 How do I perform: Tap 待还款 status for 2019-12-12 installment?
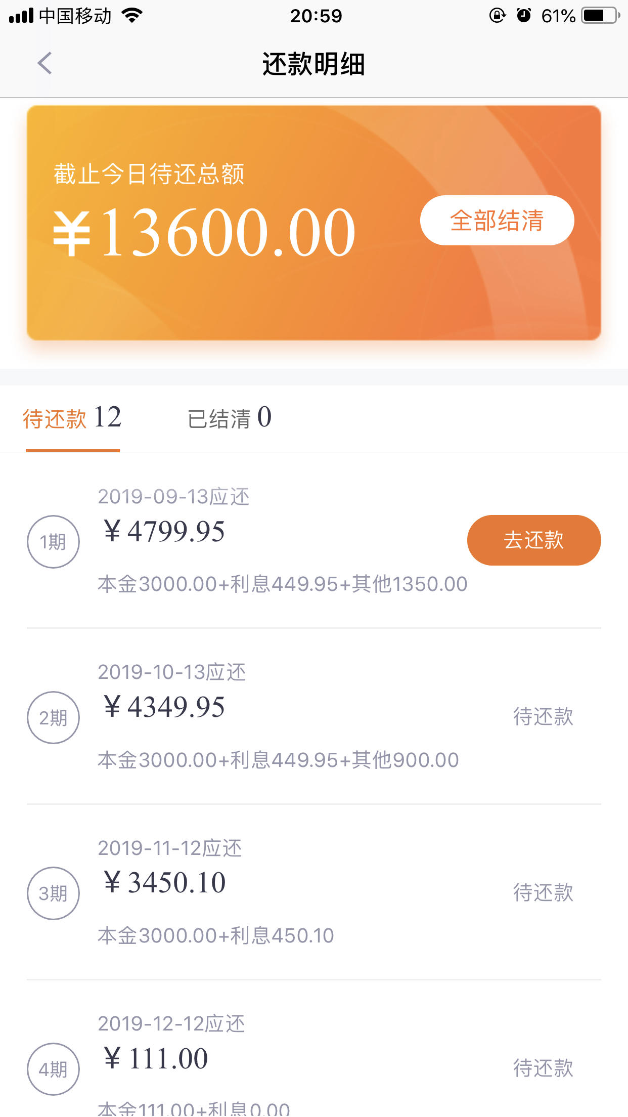coord(543,1068)
